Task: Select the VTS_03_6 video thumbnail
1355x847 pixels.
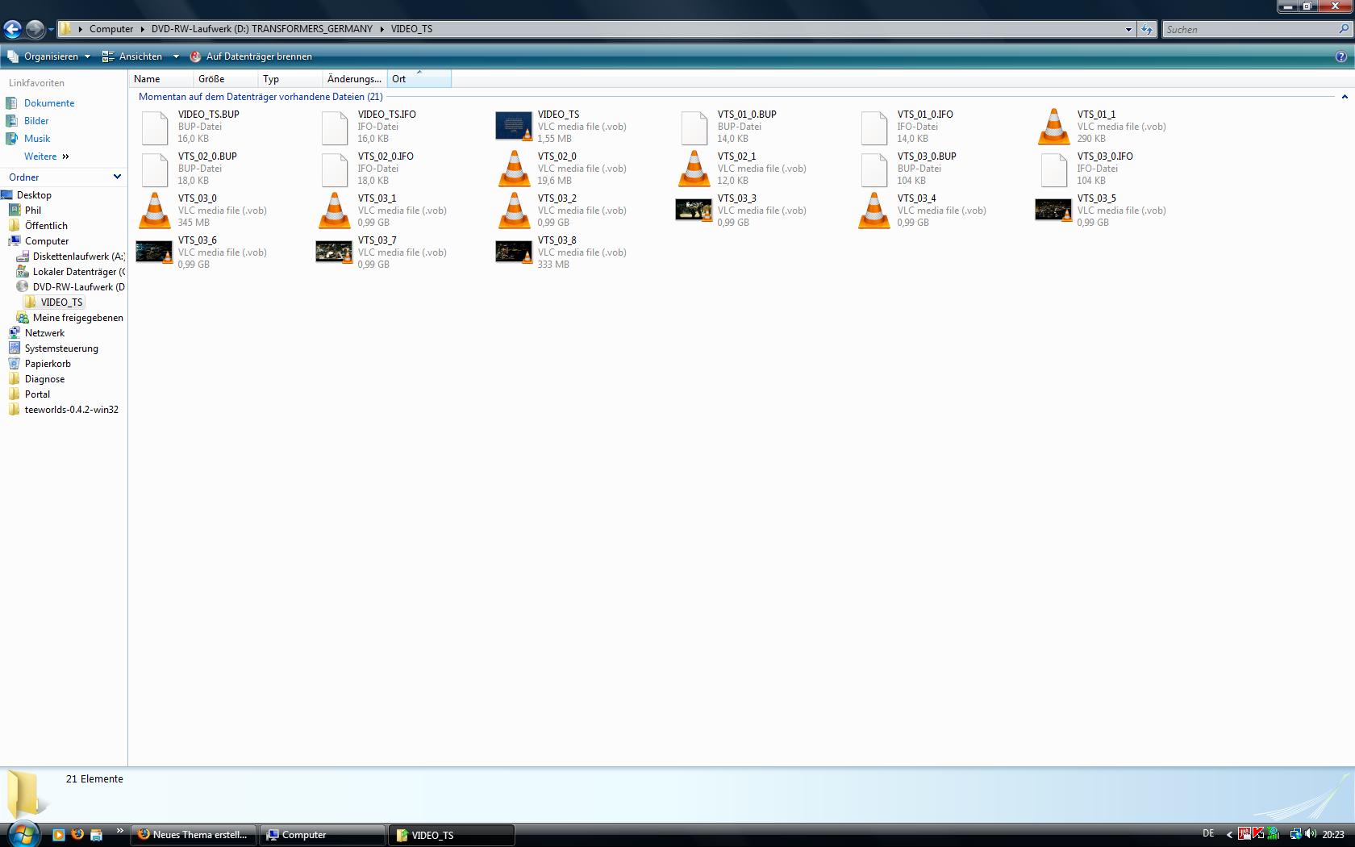Action: point(154,252)
